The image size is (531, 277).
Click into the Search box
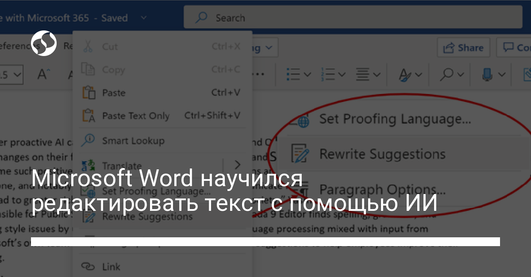(x=353, y=18)
